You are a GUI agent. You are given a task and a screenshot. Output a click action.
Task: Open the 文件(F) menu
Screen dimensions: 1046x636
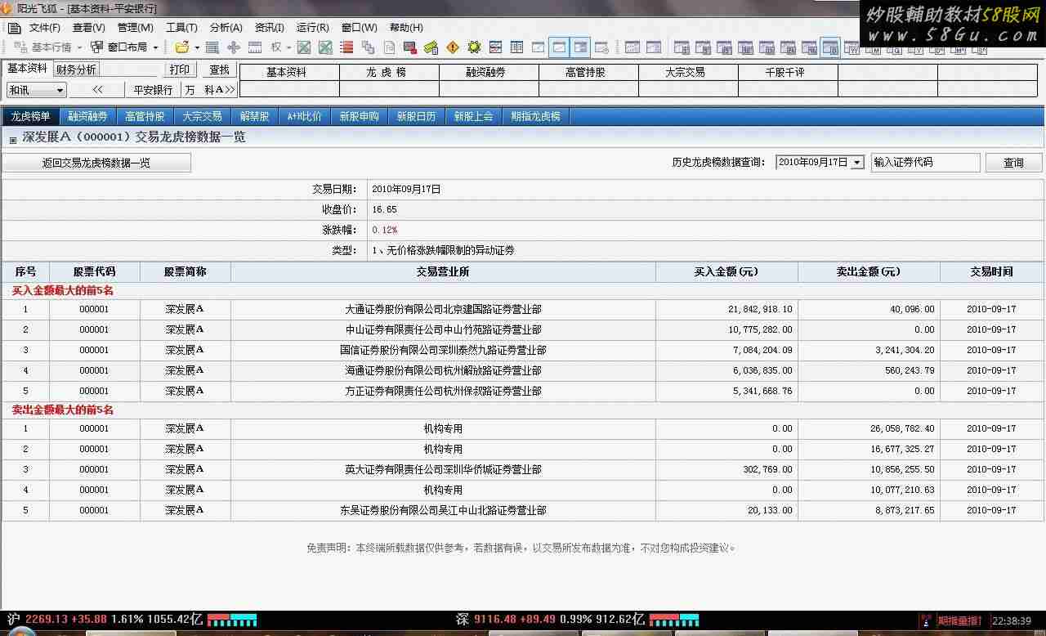[45, 28]
